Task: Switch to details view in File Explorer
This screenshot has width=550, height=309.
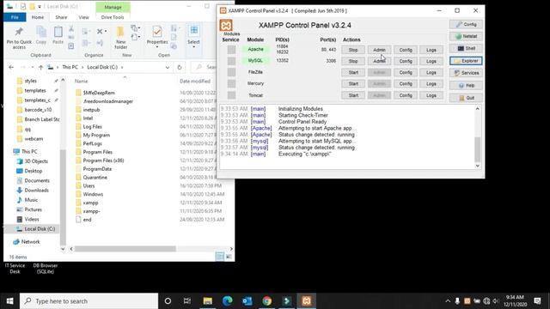Action: (220, 257)
